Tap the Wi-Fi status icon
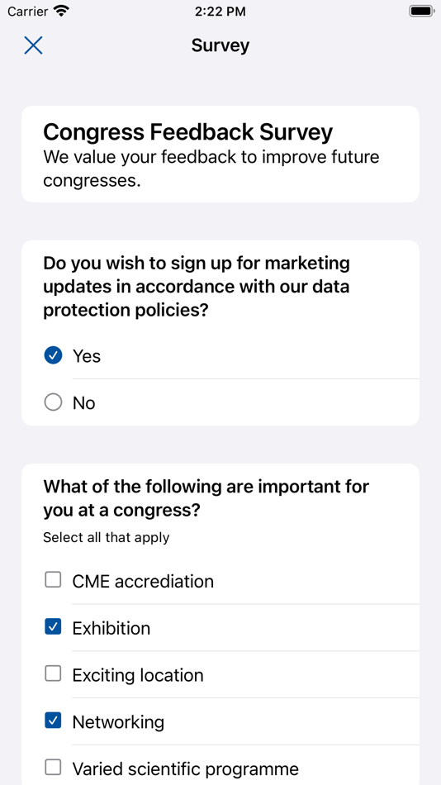 click(x=62, y=11)
